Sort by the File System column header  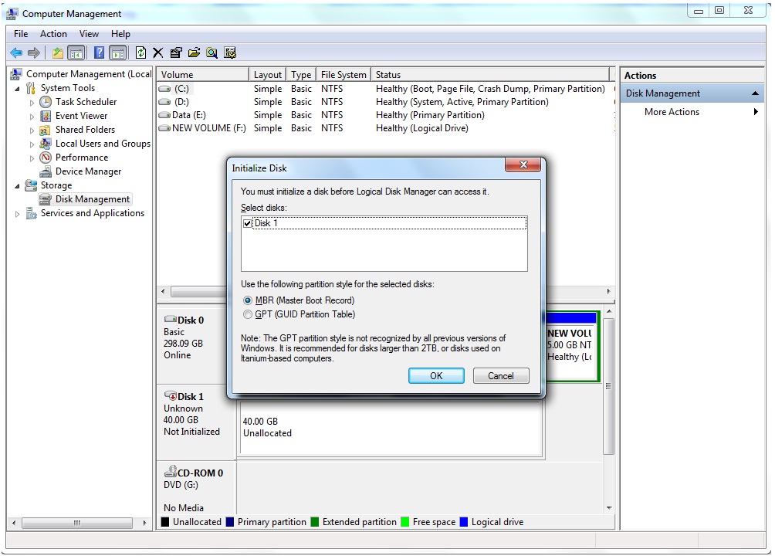click(344, 75)
